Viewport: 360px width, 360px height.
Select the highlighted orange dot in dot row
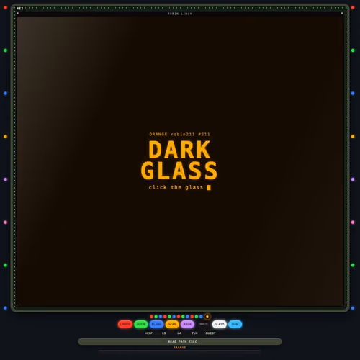coord(207,317)
